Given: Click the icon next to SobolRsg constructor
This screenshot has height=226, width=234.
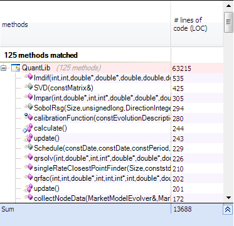Looking at the screenshot, I should click(x=28, y=107).
